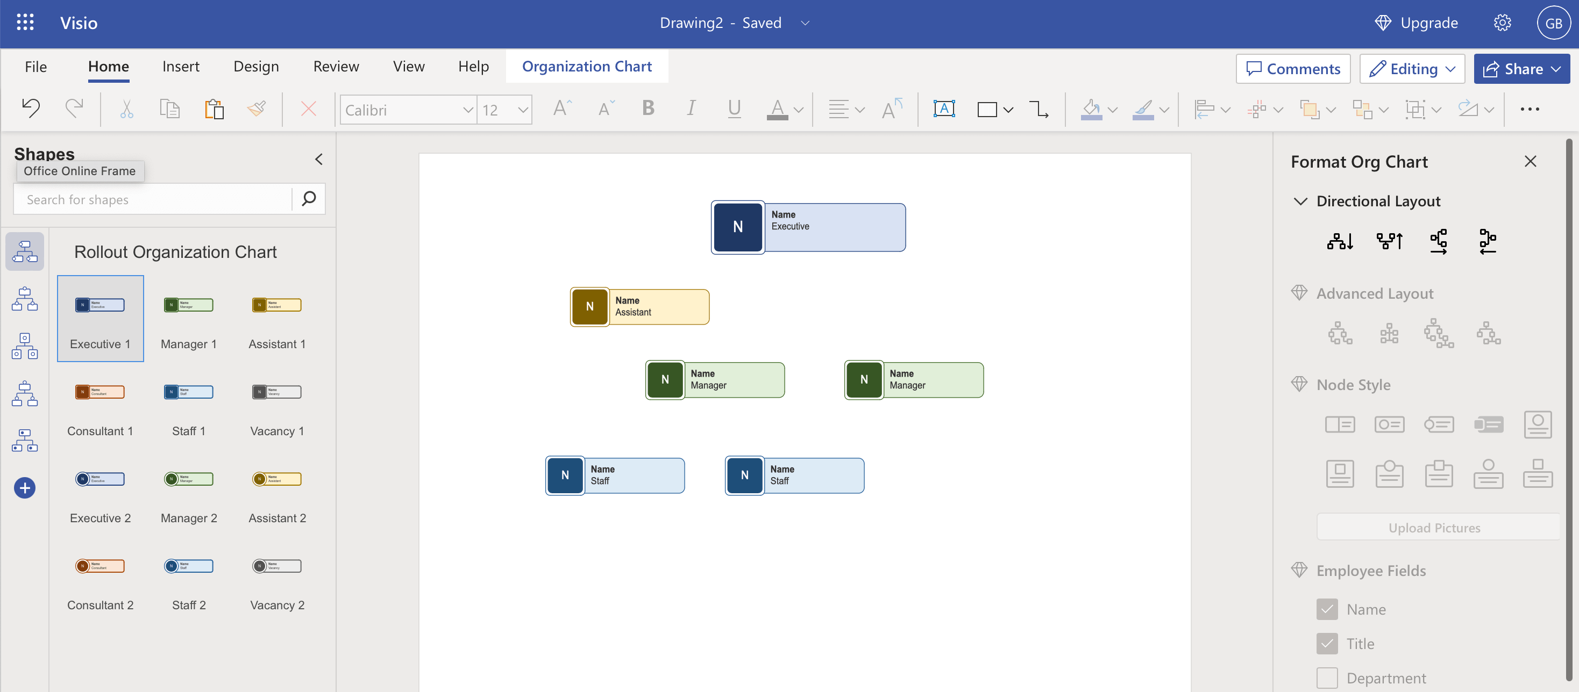This screenshot has height=692, width=1579.
Task: Select the left-to-right directional layout icon
Action: (1439, 241)
